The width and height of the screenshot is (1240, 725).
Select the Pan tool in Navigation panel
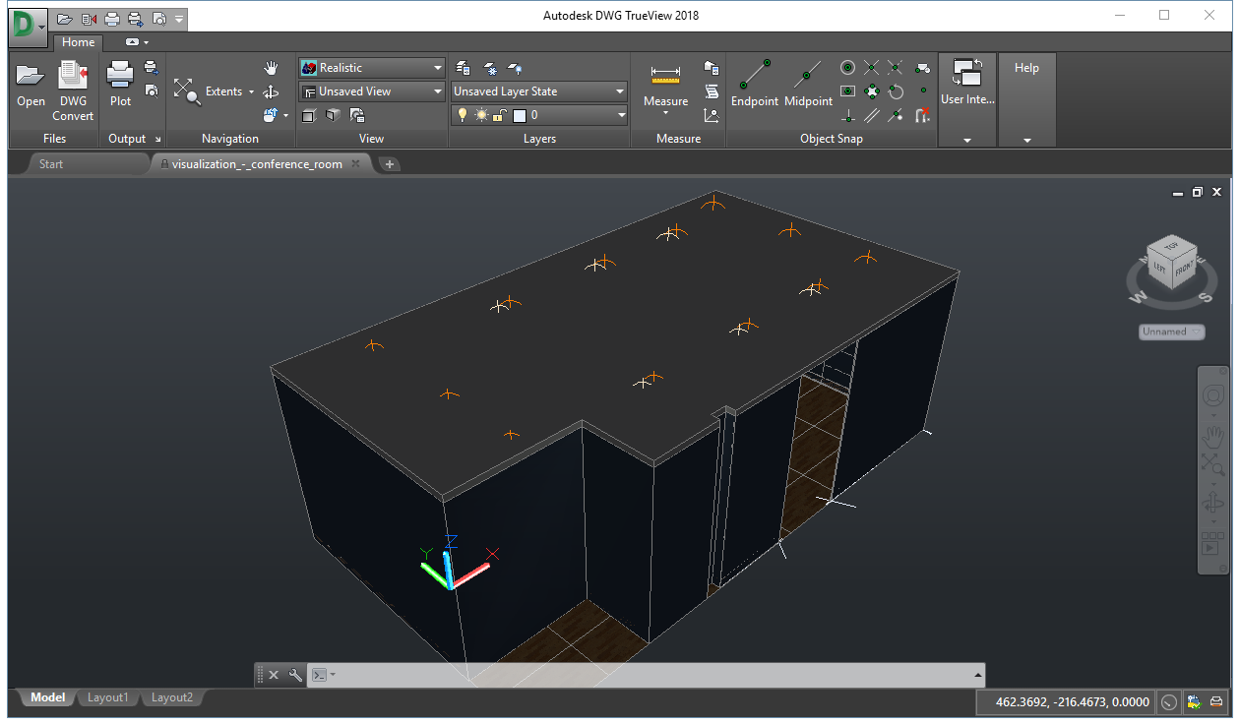272,68
